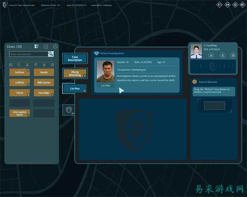Click the second diamond icon at top right
This screenshot has height=197, width=247.
227,5
